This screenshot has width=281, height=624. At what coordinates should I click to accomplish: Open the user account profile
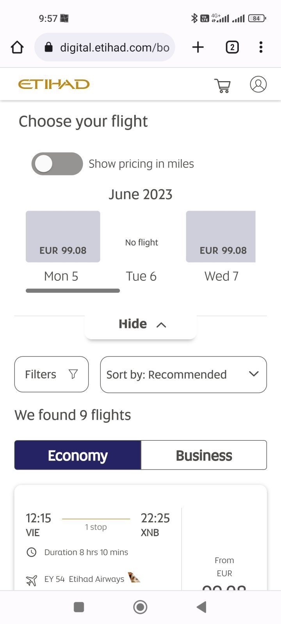pos(258,84)
